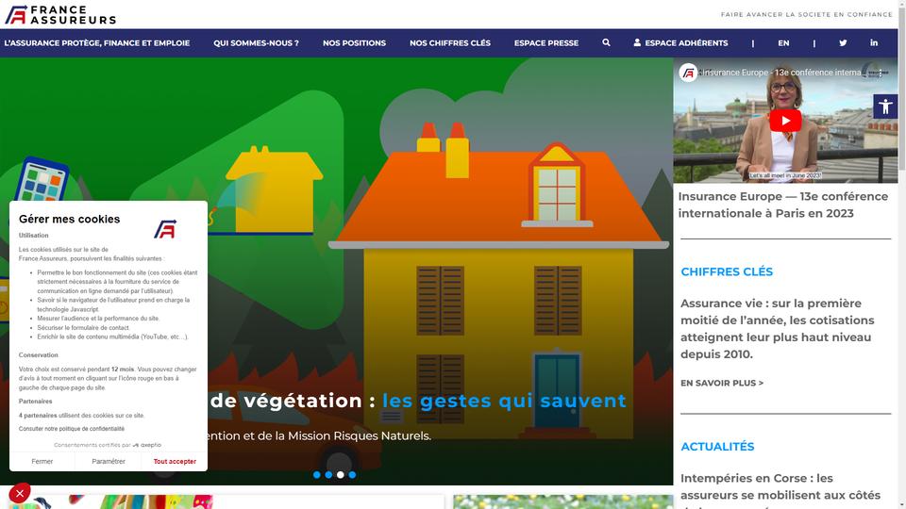Click Paramétrer in the cookie dialog

(x=108, y=461)
